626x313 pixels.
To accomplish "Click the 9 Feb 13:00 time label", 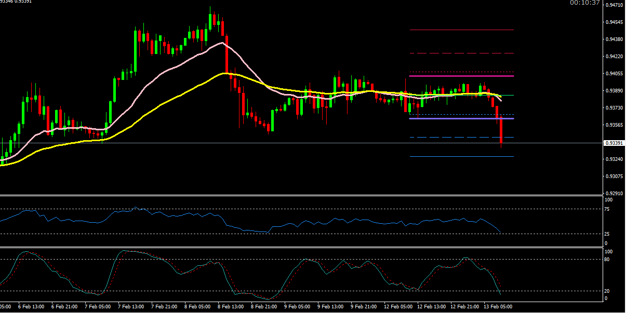I will click(x=330, y=307).
